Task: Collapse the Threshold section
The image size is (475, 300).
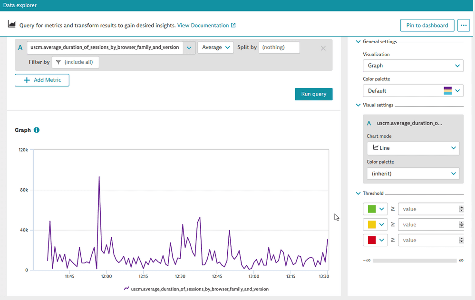Action: 358,193
